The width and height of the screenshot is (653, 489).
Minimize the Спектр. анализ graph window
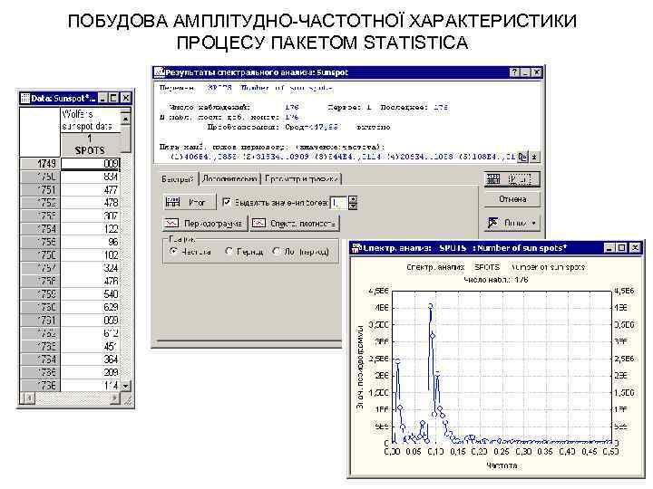(609, 248)
